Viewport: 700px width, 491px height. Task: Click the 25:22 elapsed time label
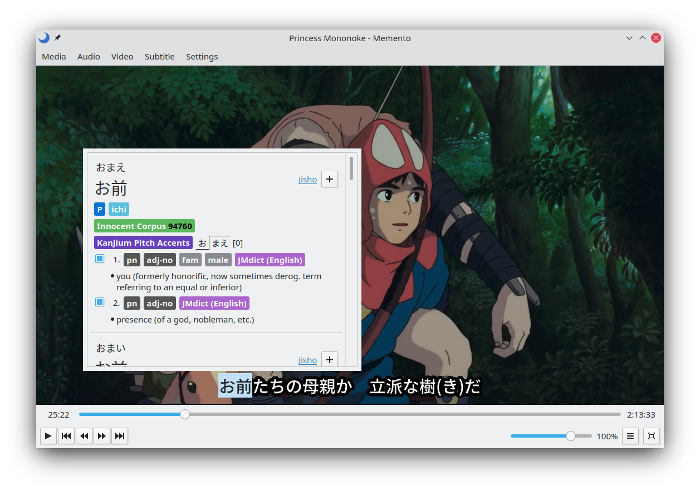click(58, 415)
